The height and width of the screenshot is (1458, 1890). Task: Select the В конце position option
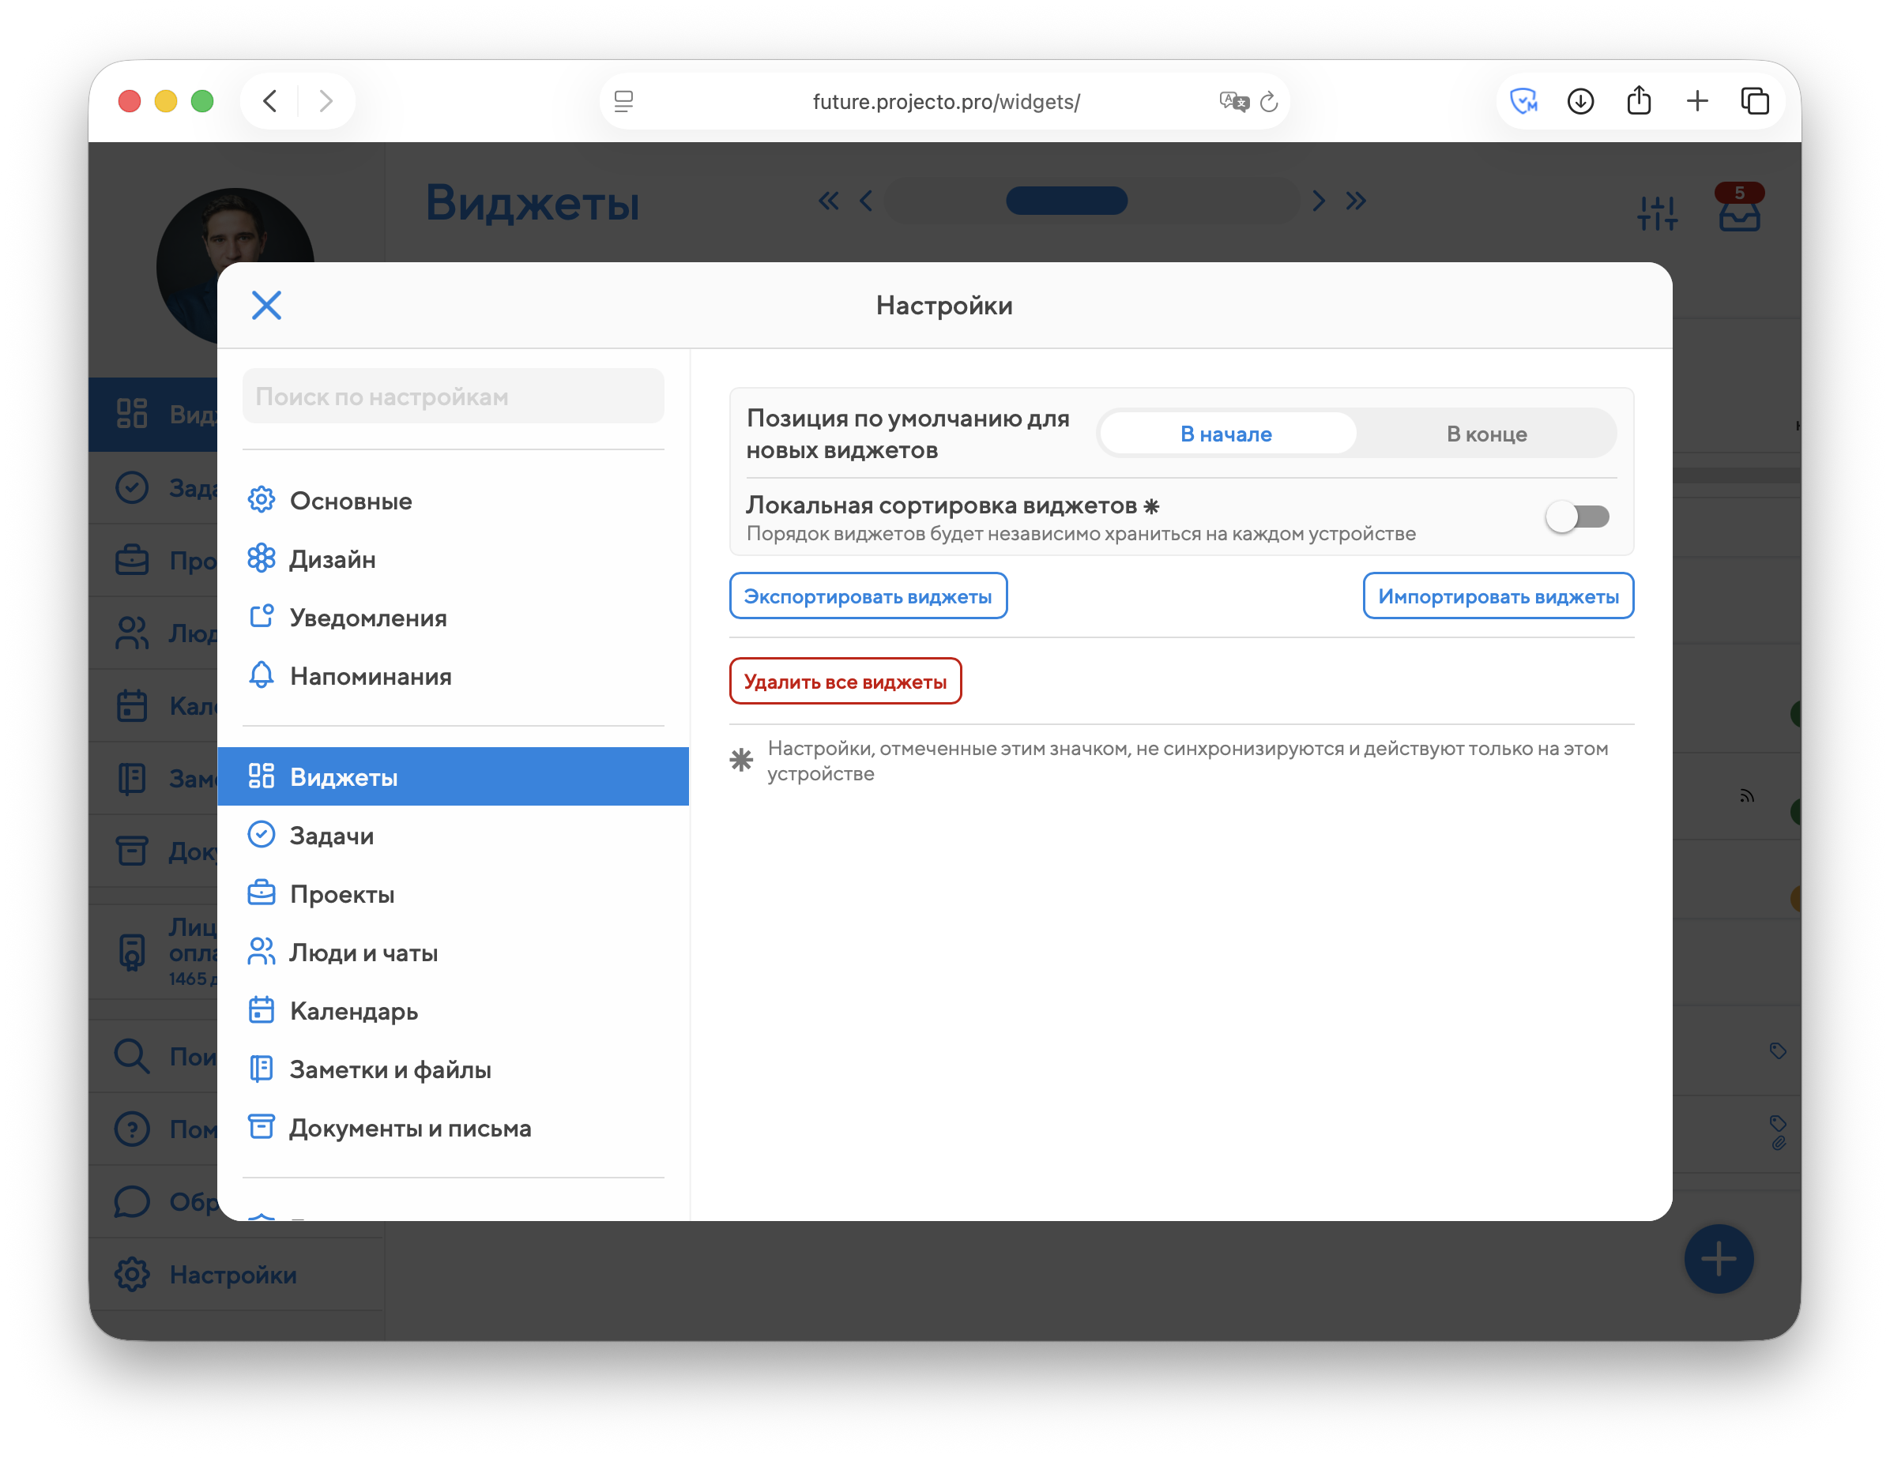[1486, 434]
